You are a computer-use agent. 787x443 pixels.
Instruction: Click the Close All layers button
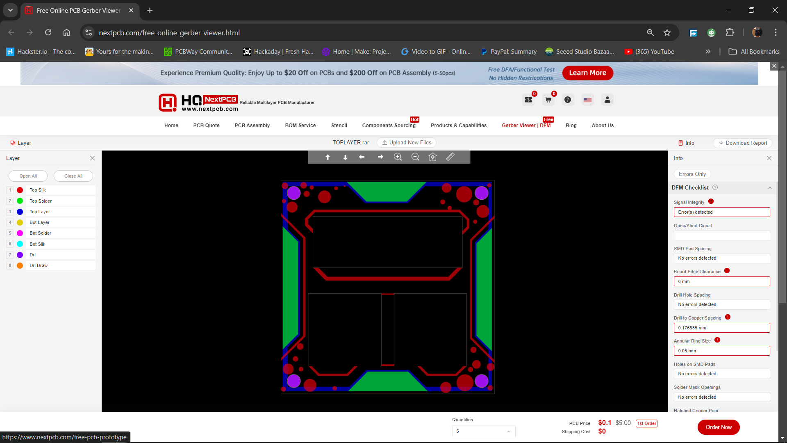click(73, 176)
